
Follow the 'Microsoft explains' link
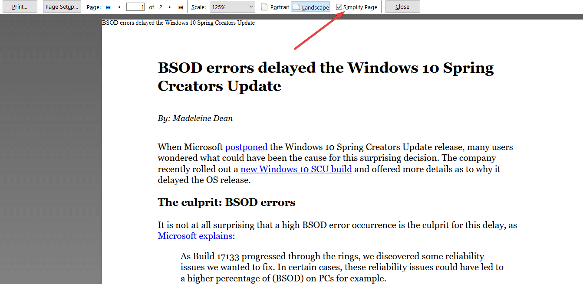tap(195, 236)
